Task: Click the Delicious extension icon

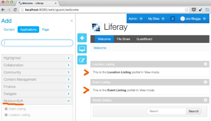Action: [200, 10]
